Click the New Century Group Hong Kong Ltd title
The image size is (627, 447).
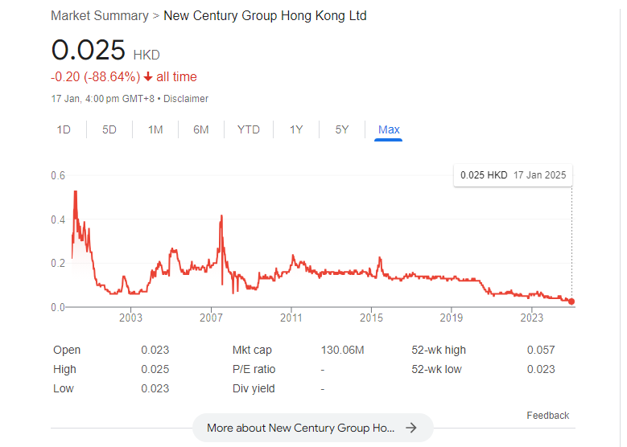(265, 16)
